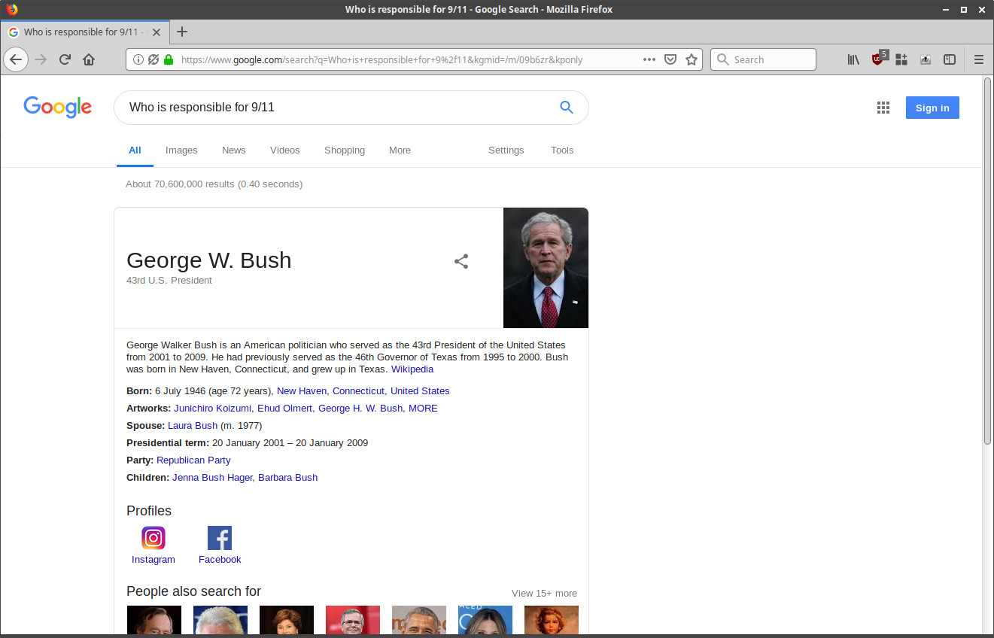Open the uBlock Origin extension popup
The image size is (994, 638).
[x=877, y=59]
